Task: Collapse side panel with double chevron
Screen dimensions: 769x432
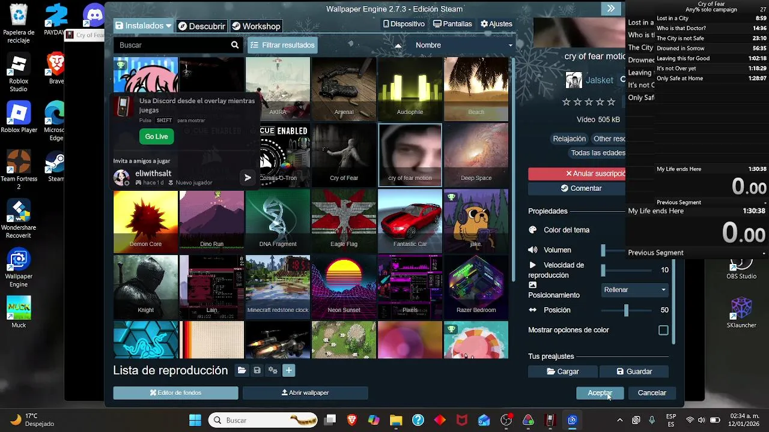Action: coord(611,8)
